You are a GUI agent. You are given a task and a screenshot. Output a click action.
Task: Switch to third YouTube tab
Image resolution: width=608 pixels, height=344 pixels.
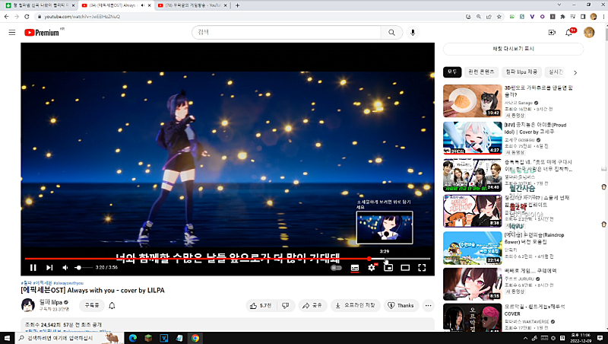pyautogui.click(x=193, y=5)
